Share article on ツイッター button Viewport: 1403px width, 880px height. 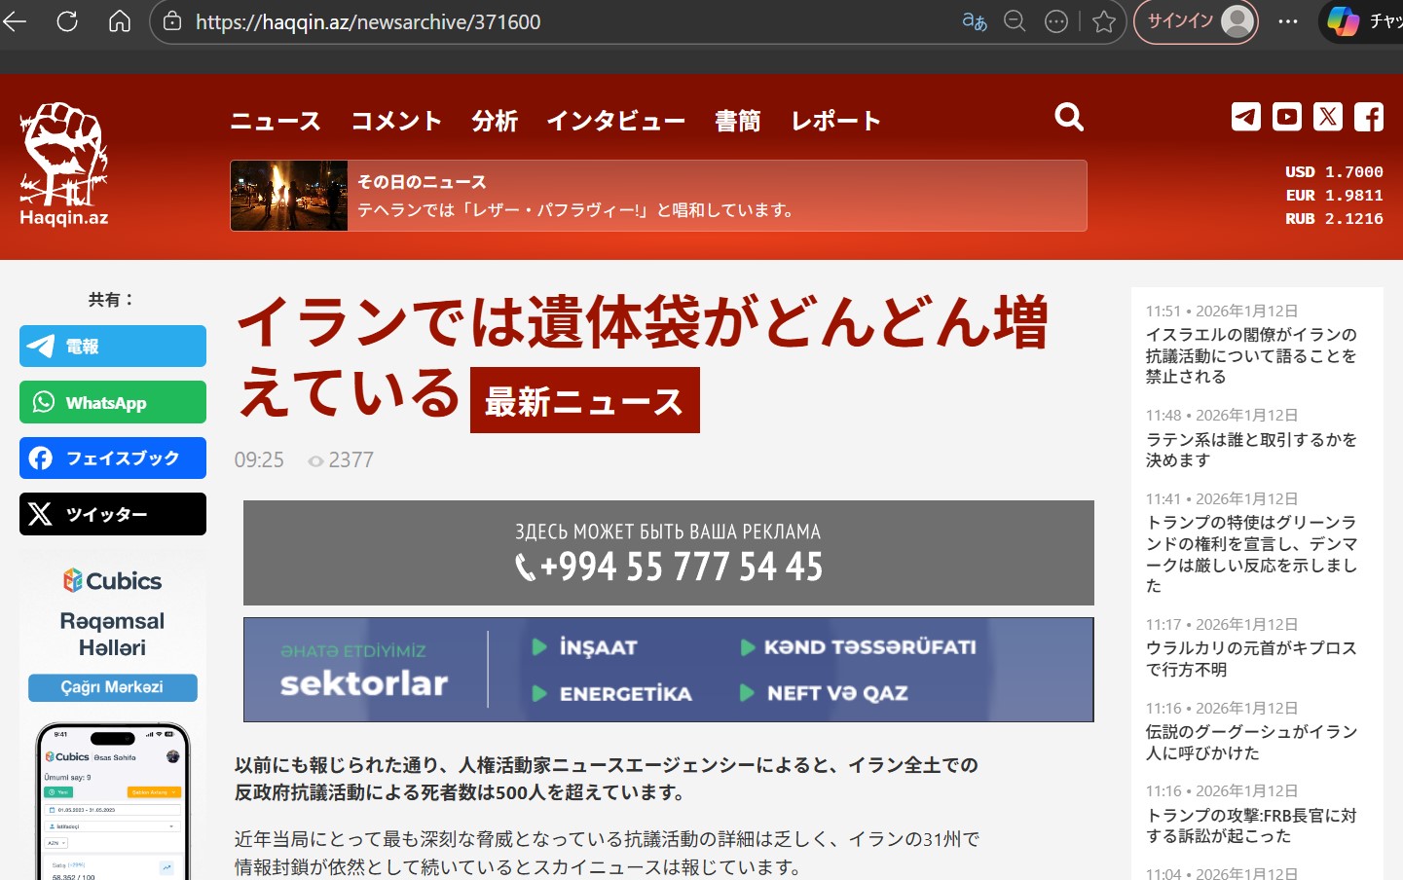(x=113, y=514)
